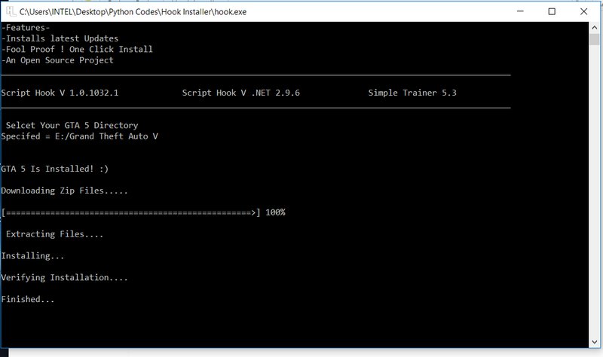Click the scrollbar up arrow
This screenshot has height=357, width=603.
pos(596,28)
